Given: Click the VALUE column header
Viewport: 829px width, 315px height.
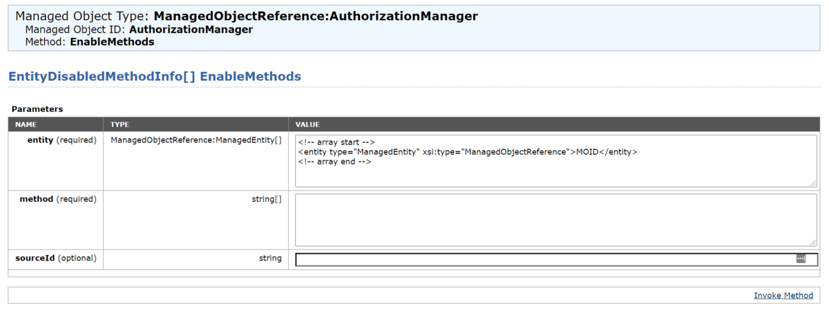Looking at the screenshot, I should (307, 124).
